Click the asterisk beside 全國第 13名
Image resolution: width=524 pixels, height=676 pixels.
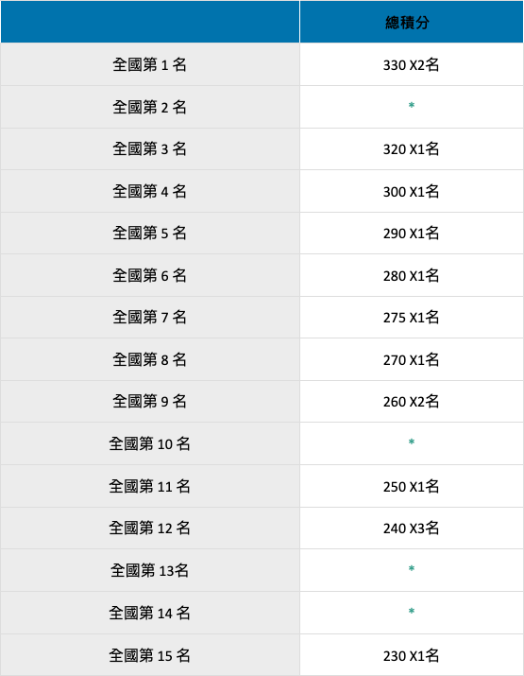[412, 568]
